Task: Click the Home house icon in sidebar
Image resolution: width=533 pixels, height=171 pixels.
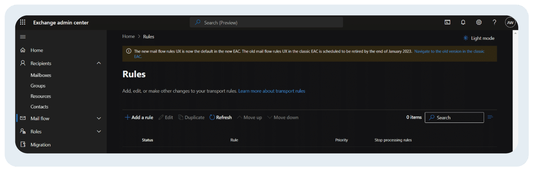Action: (x=23, y=50)
